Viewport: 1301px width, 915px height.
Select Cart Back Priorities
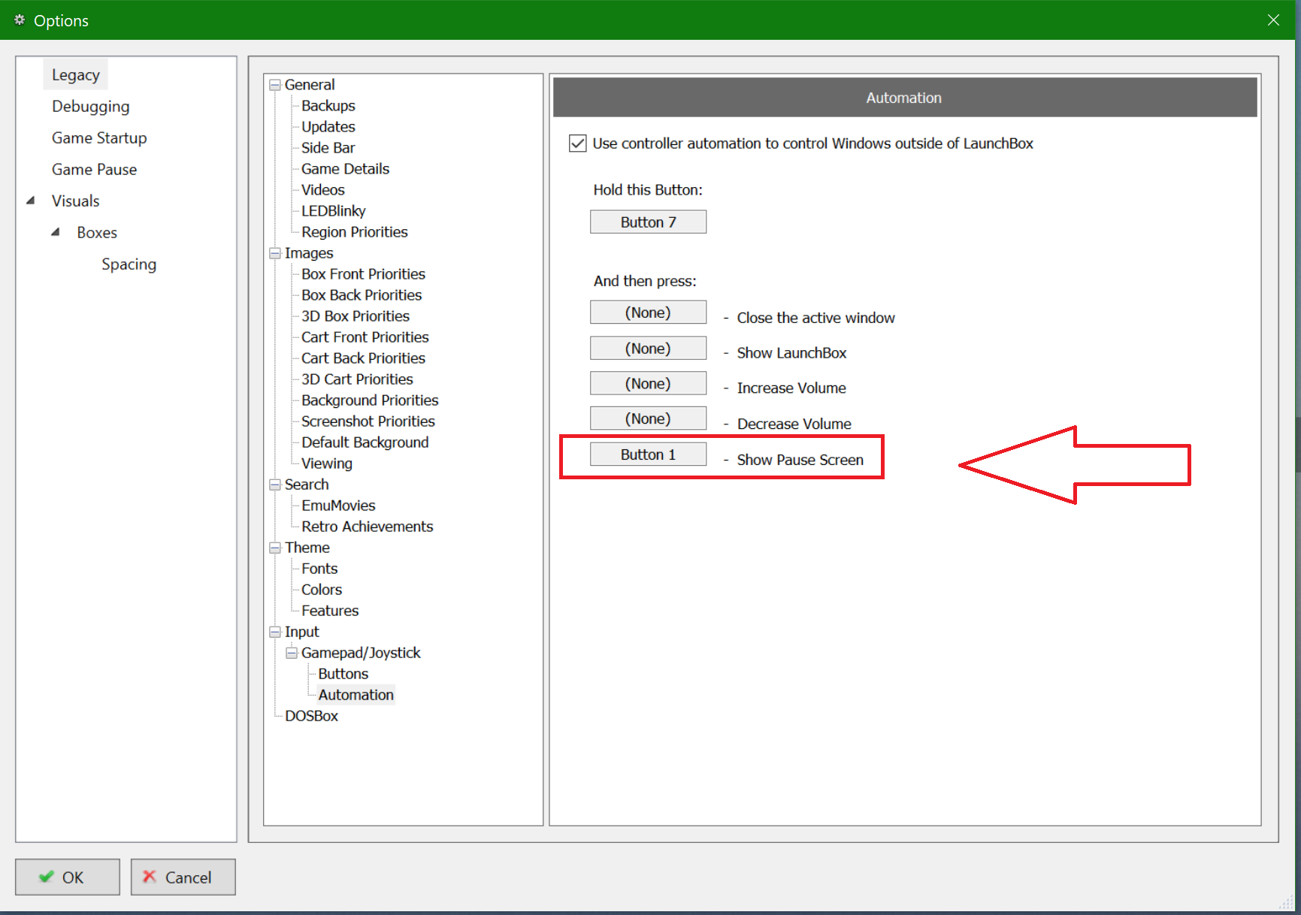(363, 358)
